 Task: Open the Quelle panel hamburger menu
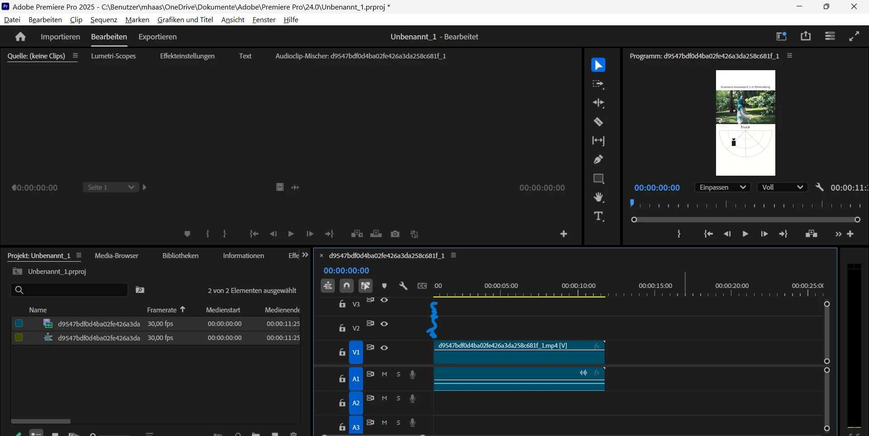coord(75,56)
